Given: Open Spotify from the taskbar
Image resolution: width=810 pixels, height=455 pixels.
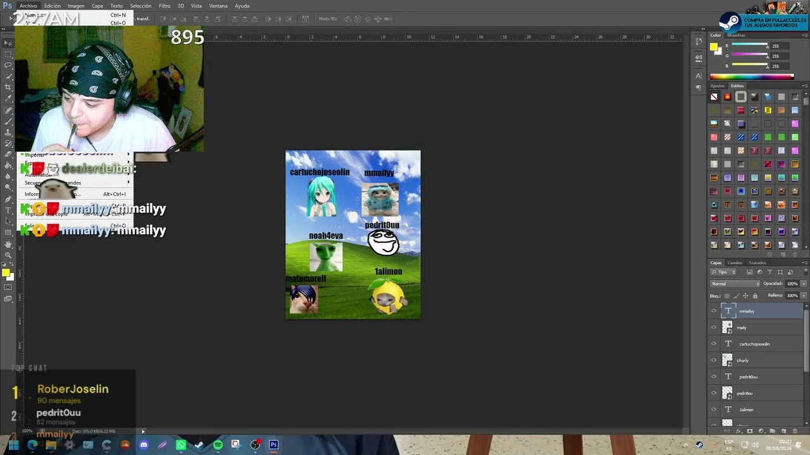Looking at the screenshot, I should (x=218, y=445).
